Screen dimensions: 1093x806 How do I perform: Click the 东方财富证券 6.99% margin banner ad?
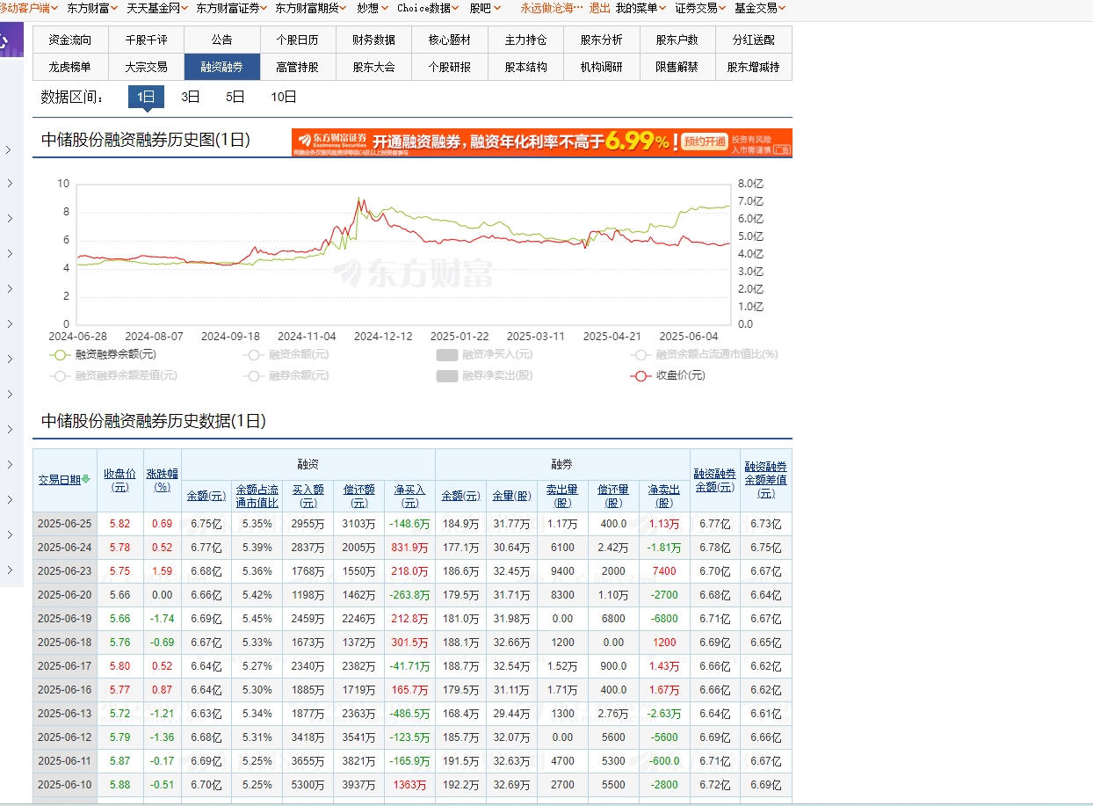coord(542,142)
